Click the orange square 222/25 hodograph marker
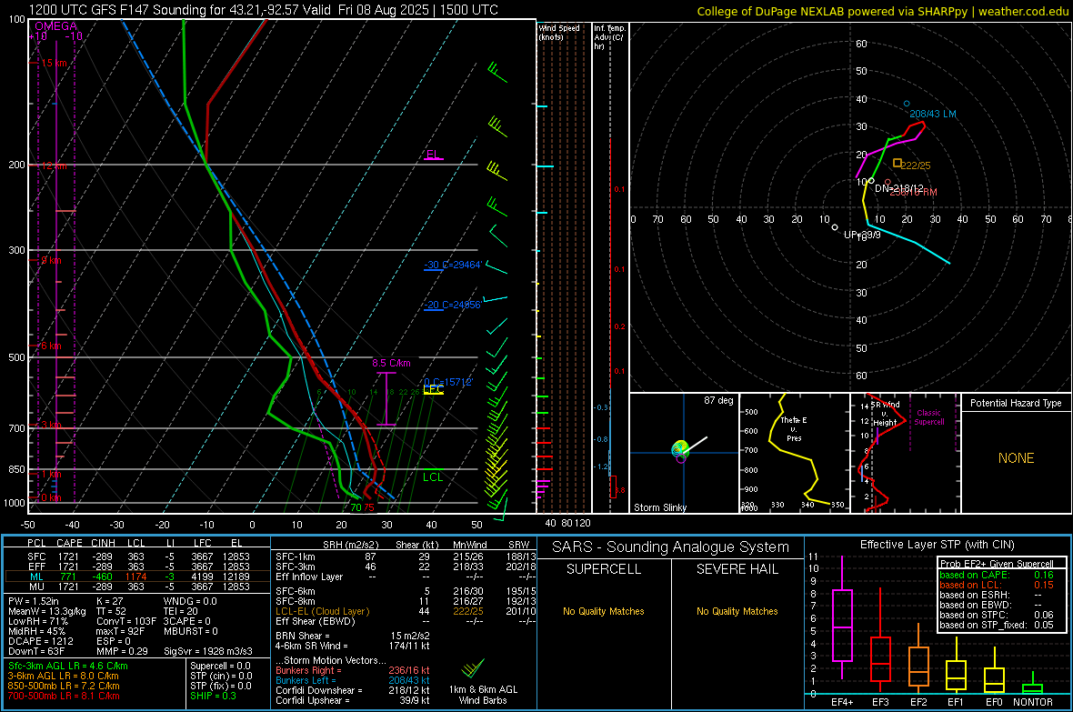The image size is (1073, 712). [x=898, y=163]
